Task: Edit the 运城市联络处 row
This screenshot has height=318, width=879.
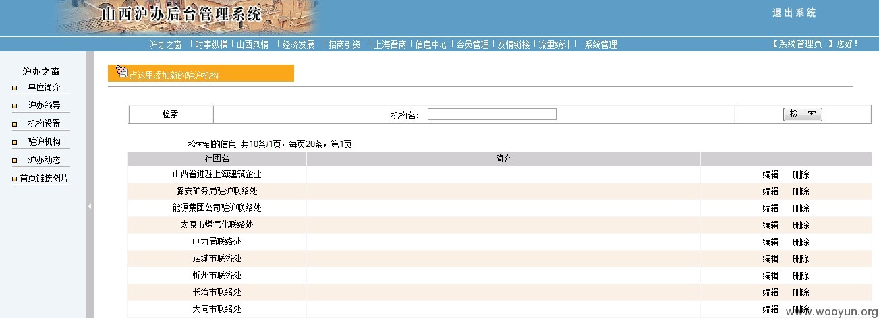Action: coord(770,259)
